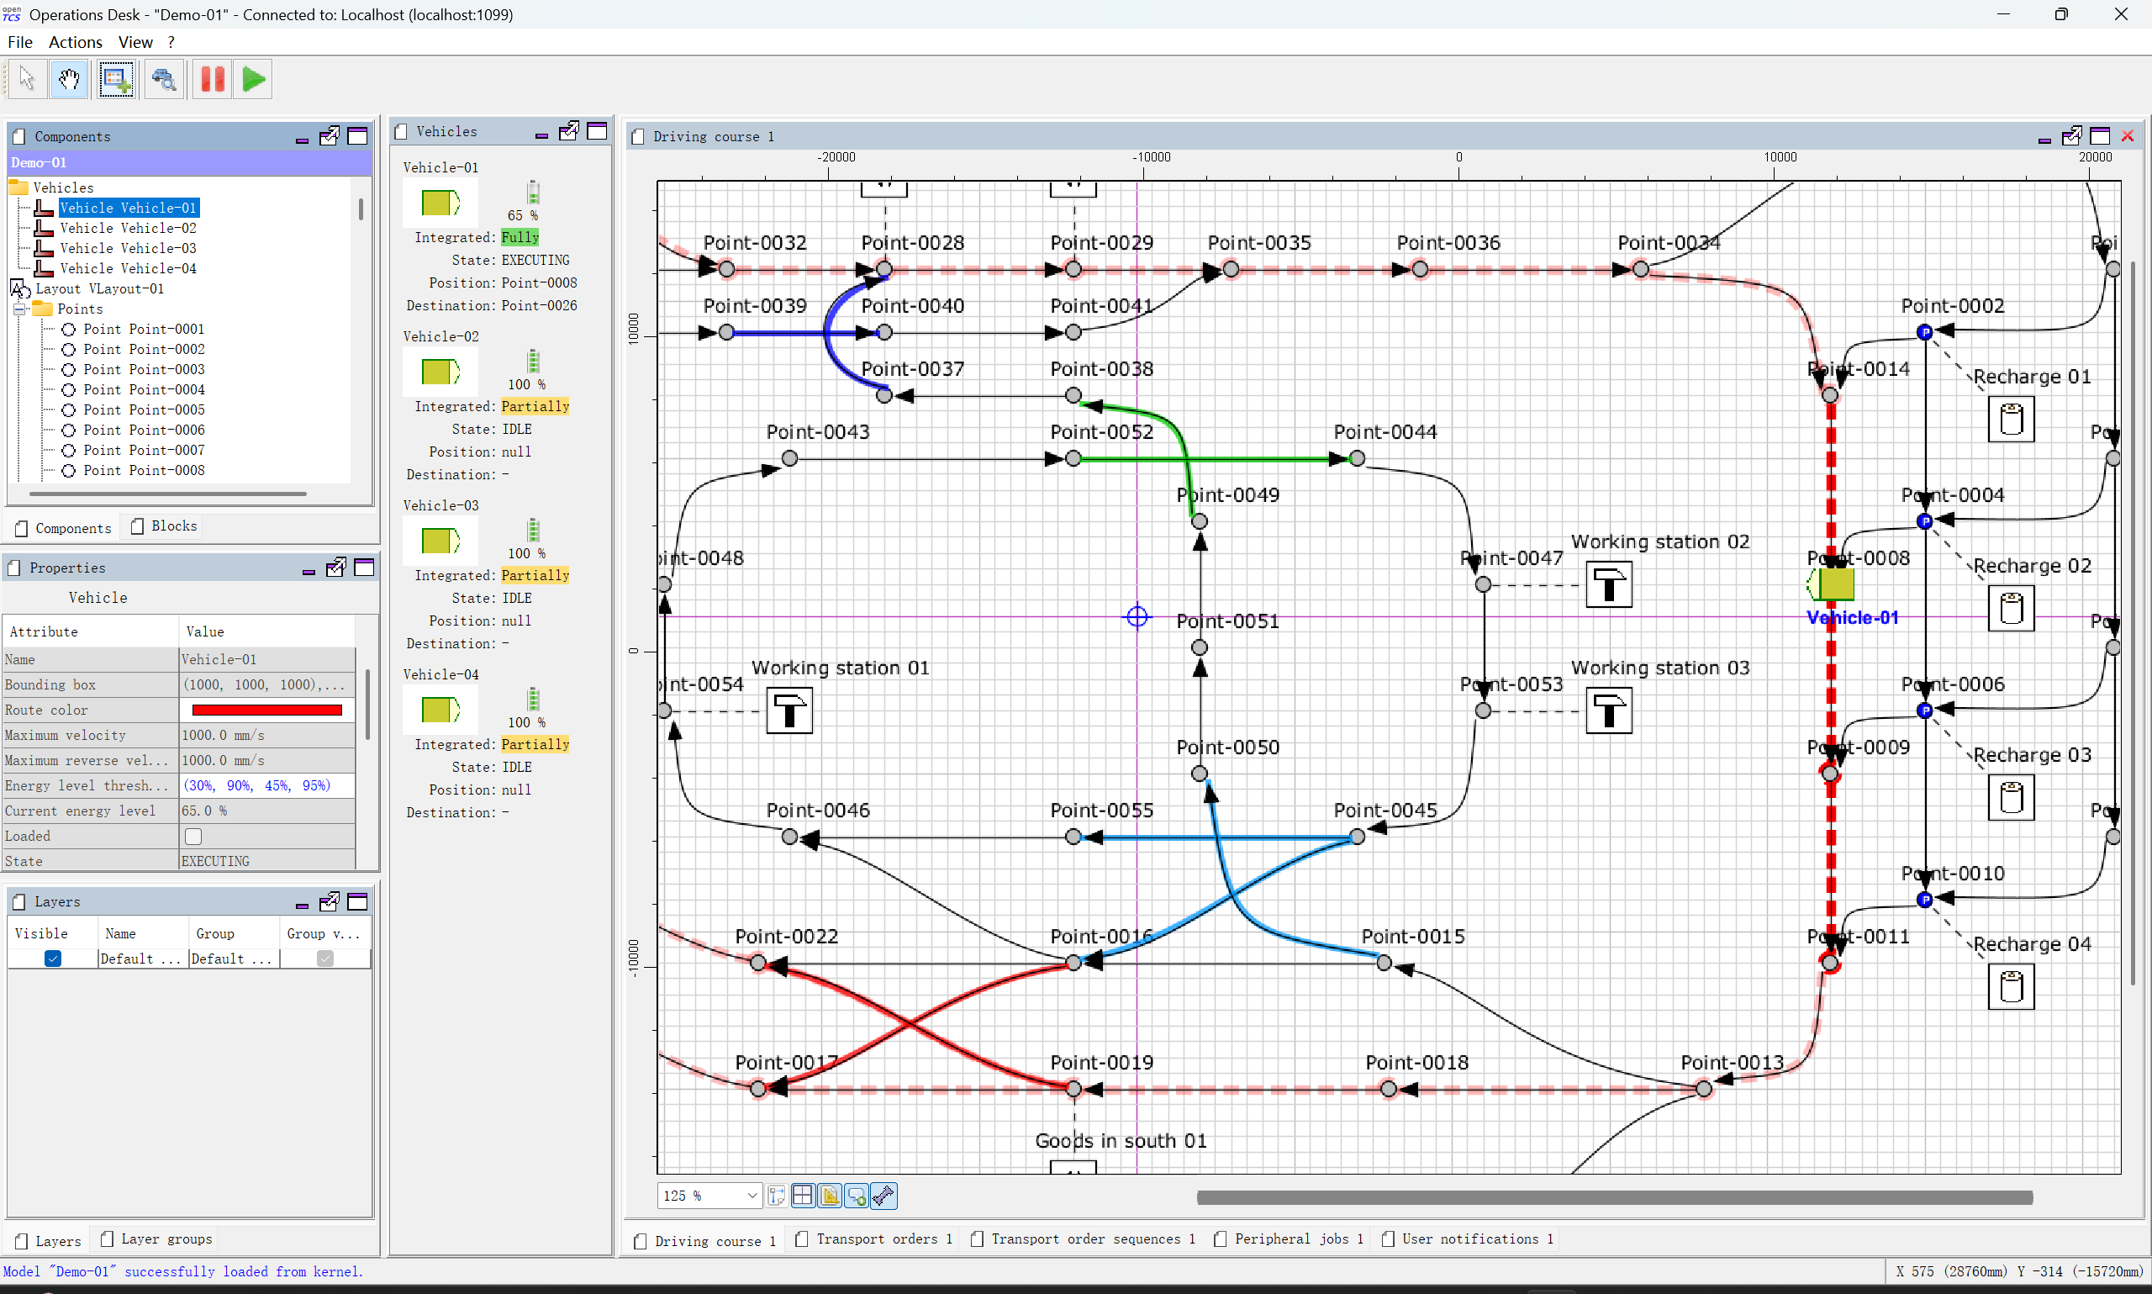The height and width of the screenshot is (1294, 2152).
Task: Toggle the blocks bone icon
Action: [883, 1196]
